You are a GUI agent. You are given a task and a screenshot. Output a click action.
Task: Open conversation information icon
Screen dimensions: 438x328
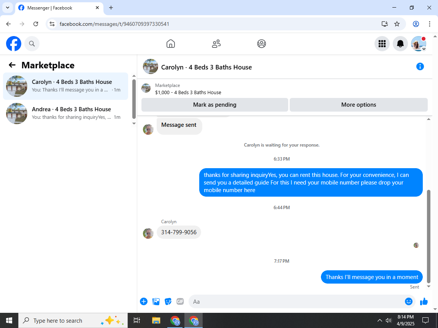[420, 66]
